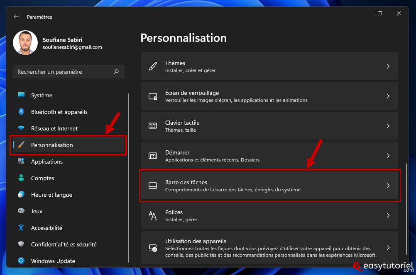Click the Système monitor icon
Viewport: 416px width, 275px height.
(x=21, y=95)
